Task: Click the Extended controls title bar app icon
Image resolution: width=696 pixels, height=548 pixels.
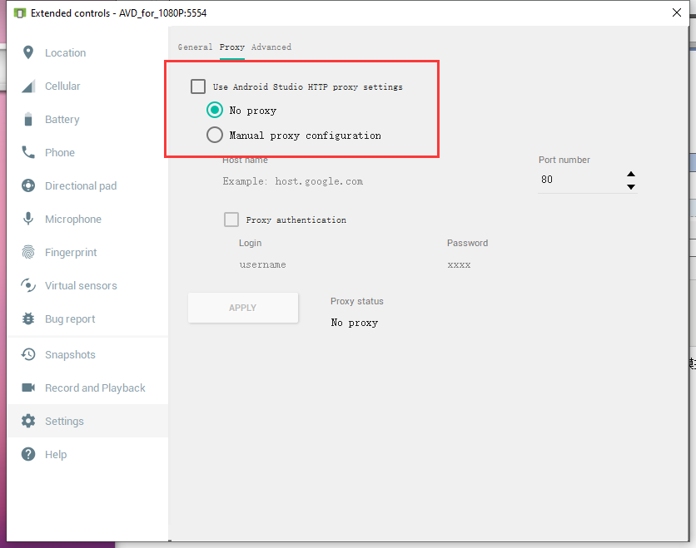Action: (x=19, y=13)
